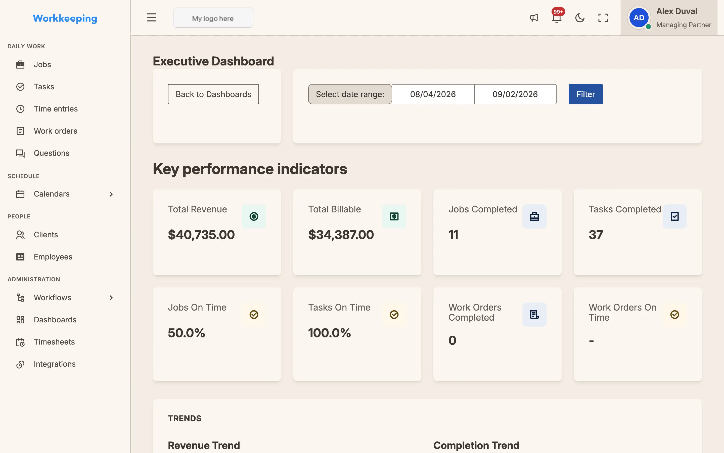Viewport: 724px width, 453px height.
Task: Click the Tasks checkmark icon
Action: click(20, 87)
